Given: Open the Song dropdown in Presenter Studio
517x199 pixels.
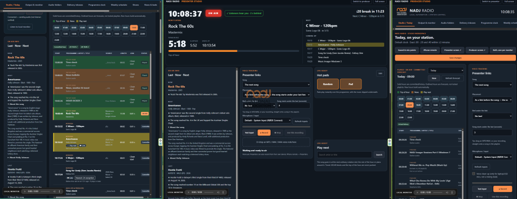Looking at the screenshot, I should point(276,85).
